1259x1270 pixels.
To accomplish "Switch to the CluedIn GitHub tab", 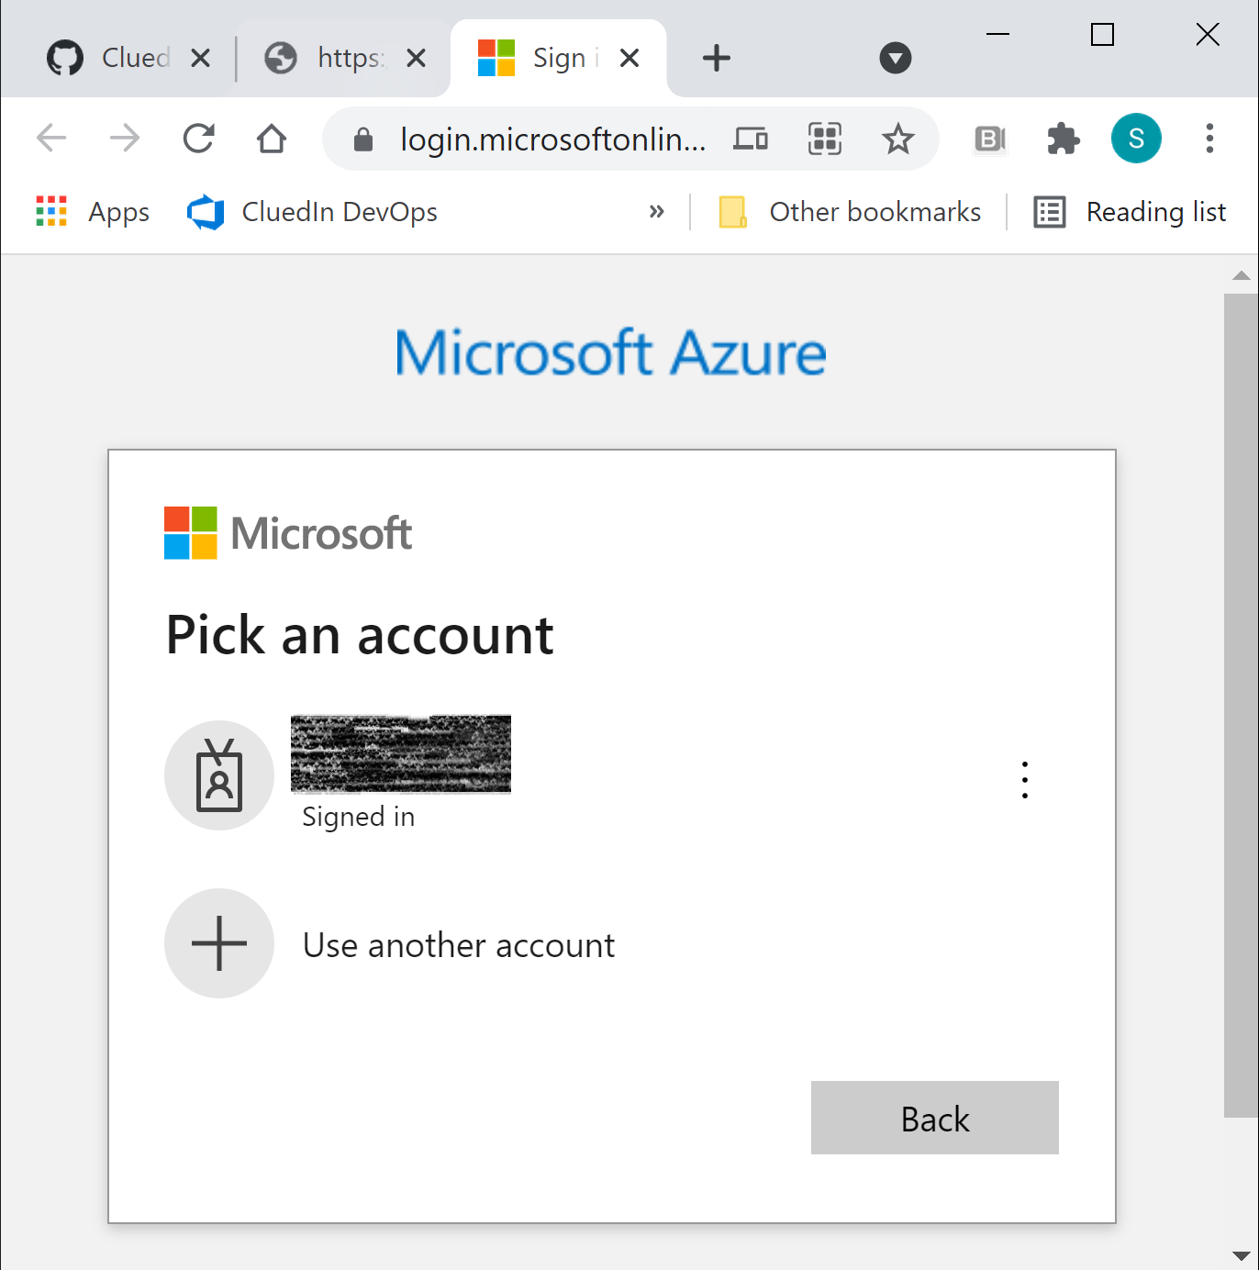I will [x=128, y=58].
